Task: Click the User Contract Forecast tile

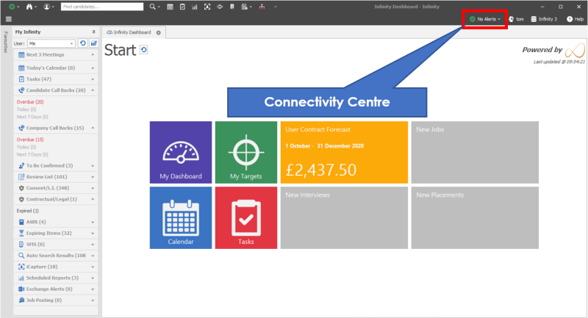Action: click(343, 153)
